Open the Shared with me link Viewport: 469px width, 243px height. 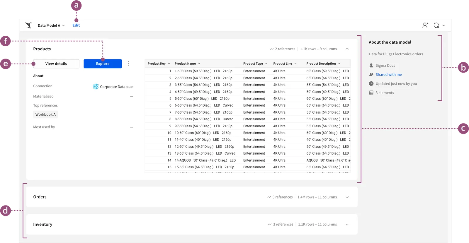[x=389, y=75]
